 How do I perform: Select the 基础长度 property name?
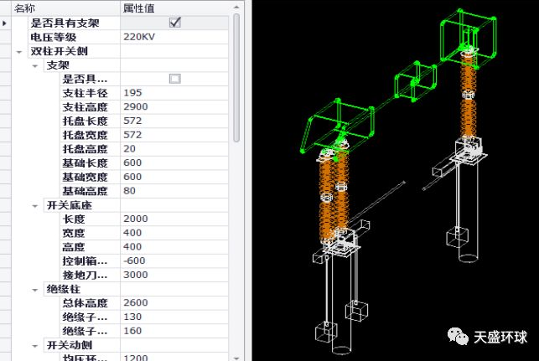[85, 163]
